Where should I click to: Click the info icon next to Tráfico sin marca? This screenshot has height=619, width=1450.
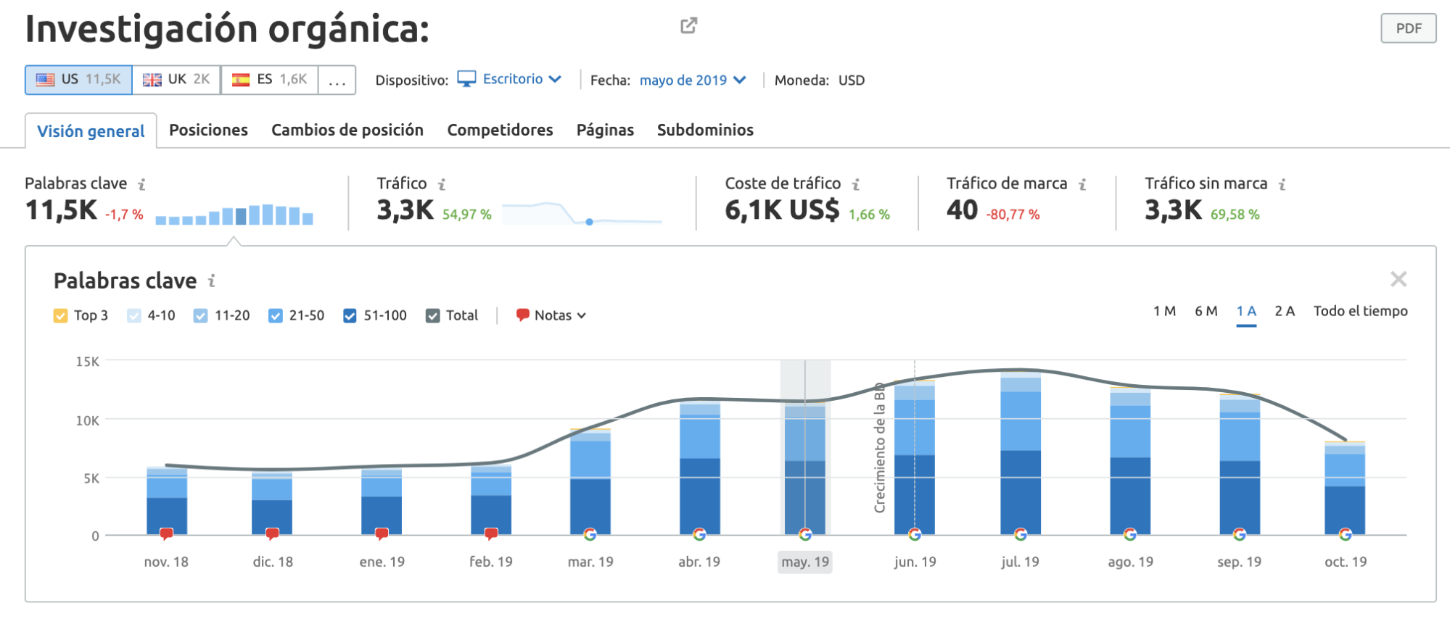(1282, 185)
